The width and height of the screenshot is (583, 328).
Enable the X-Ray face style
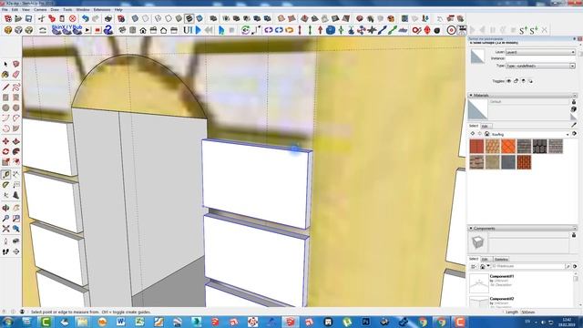(135, 18)
